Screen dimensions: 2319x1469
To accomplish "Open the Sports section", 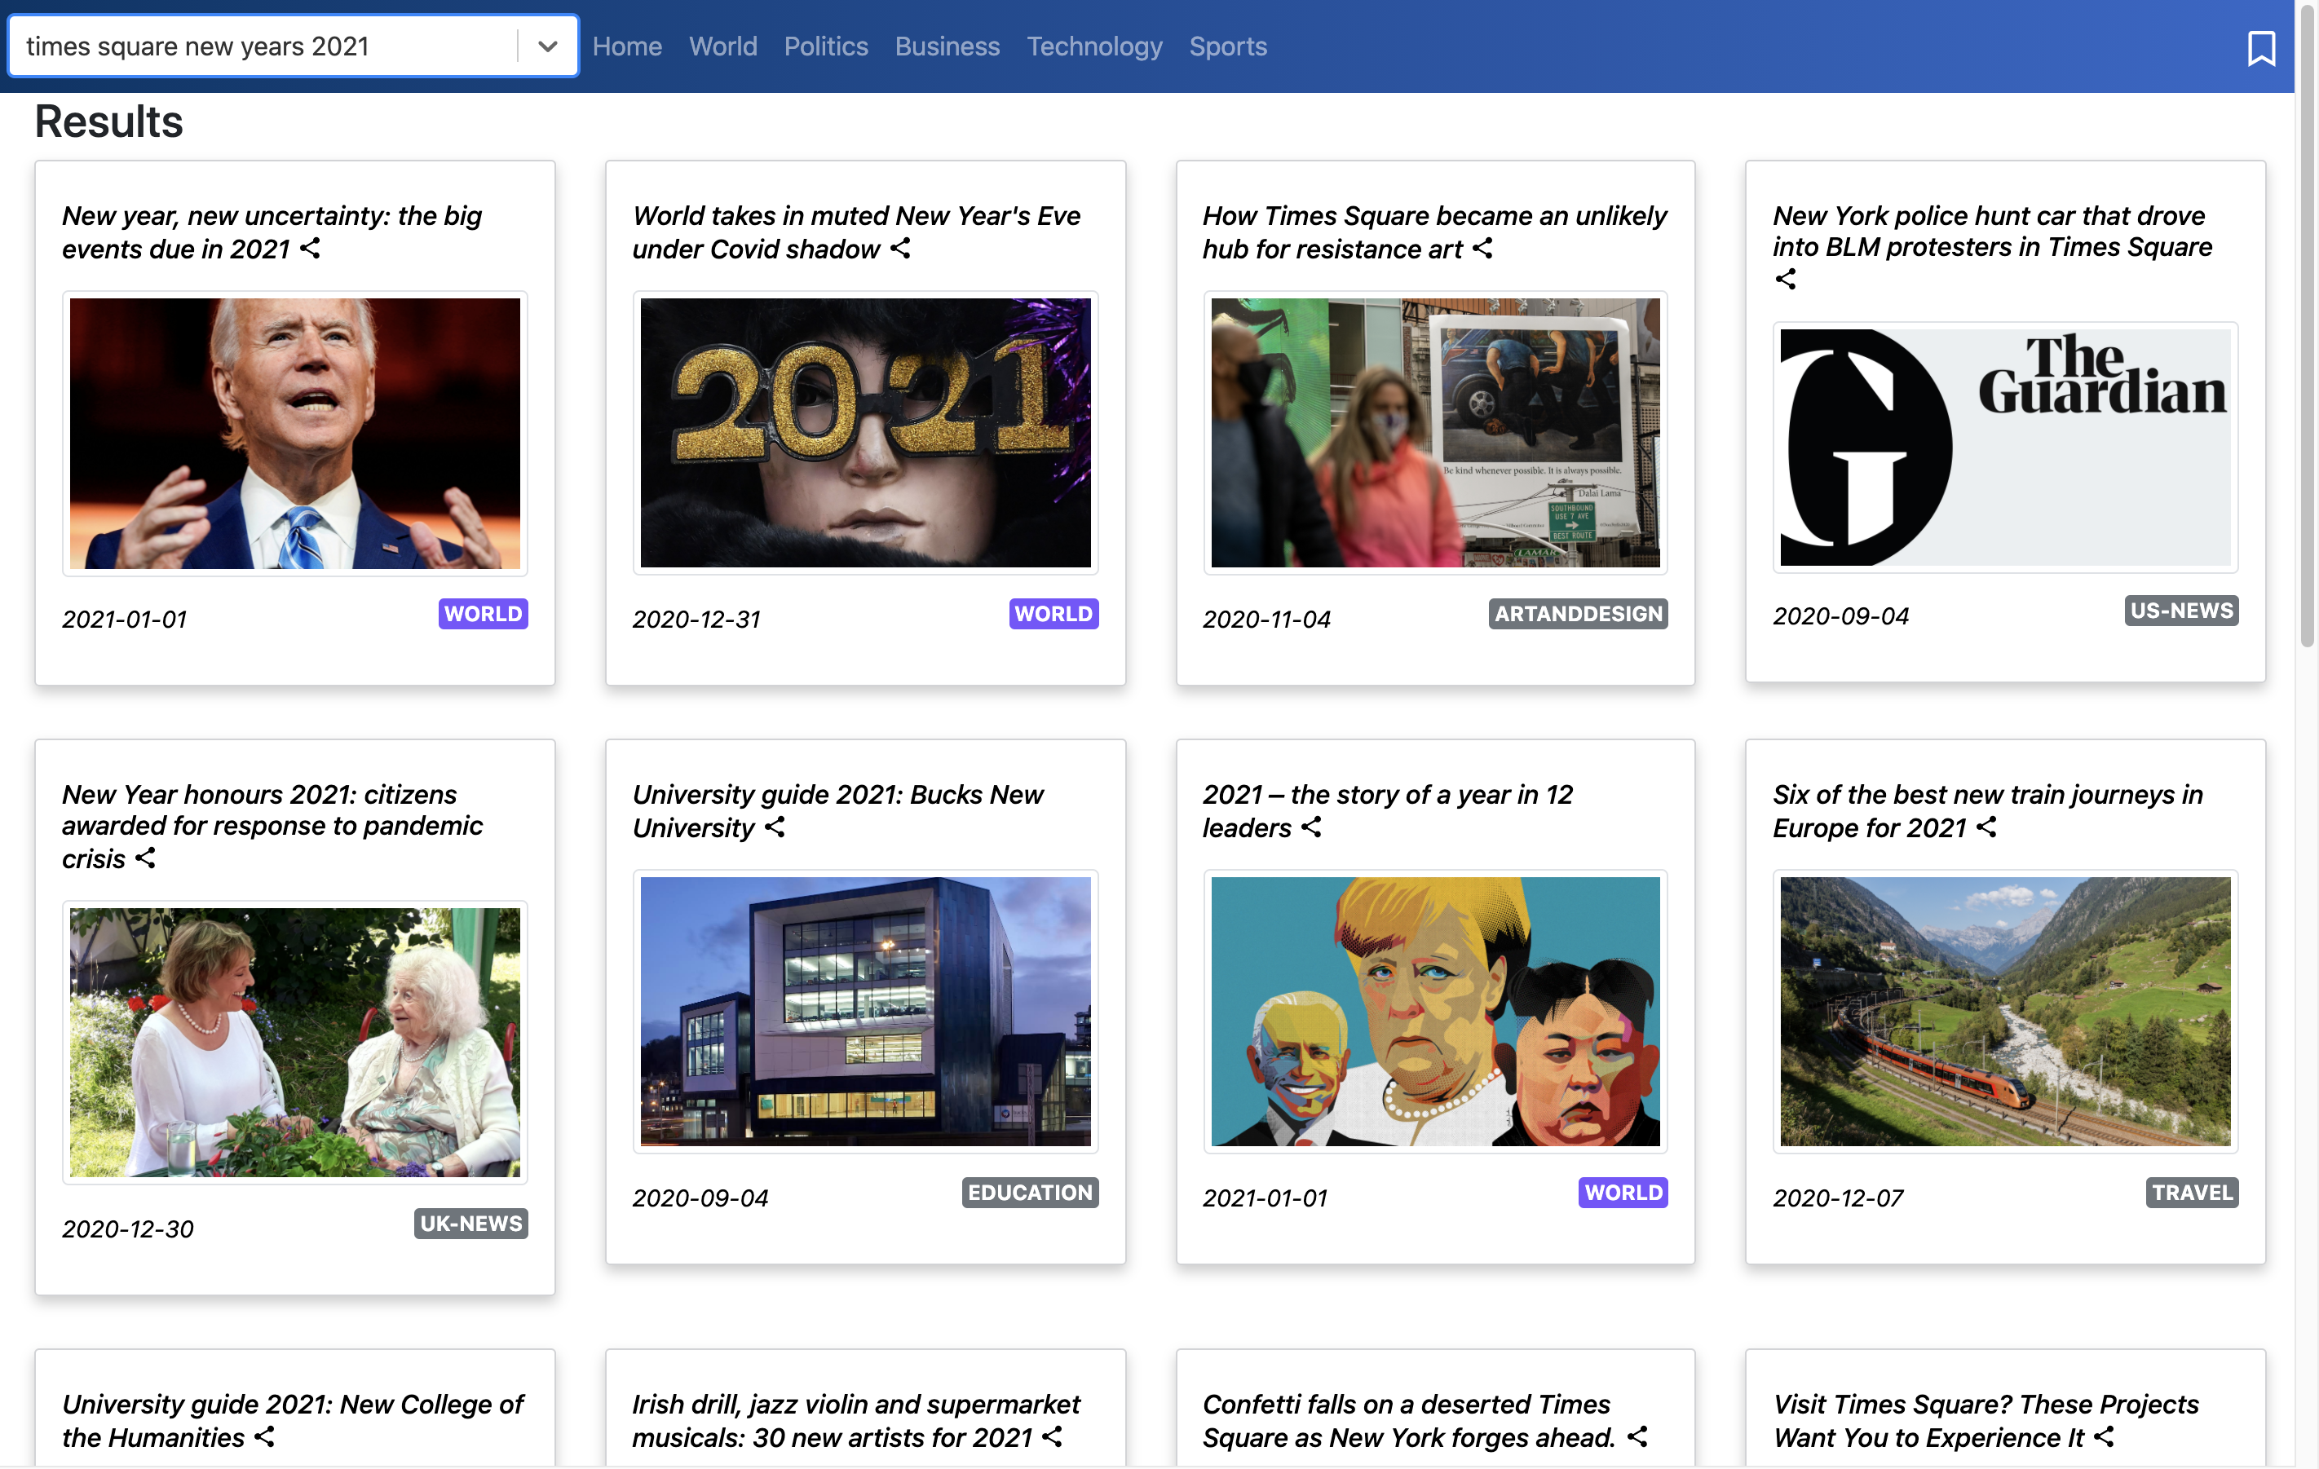I will pos(1228,46).
